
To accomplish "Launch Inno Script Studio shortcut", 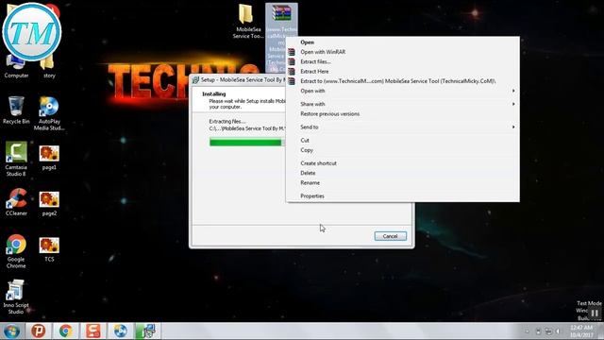I will (15, 297).
